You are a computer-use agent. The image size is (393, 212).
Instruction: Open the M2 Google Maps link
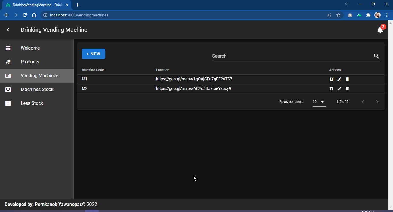(193, 88)
